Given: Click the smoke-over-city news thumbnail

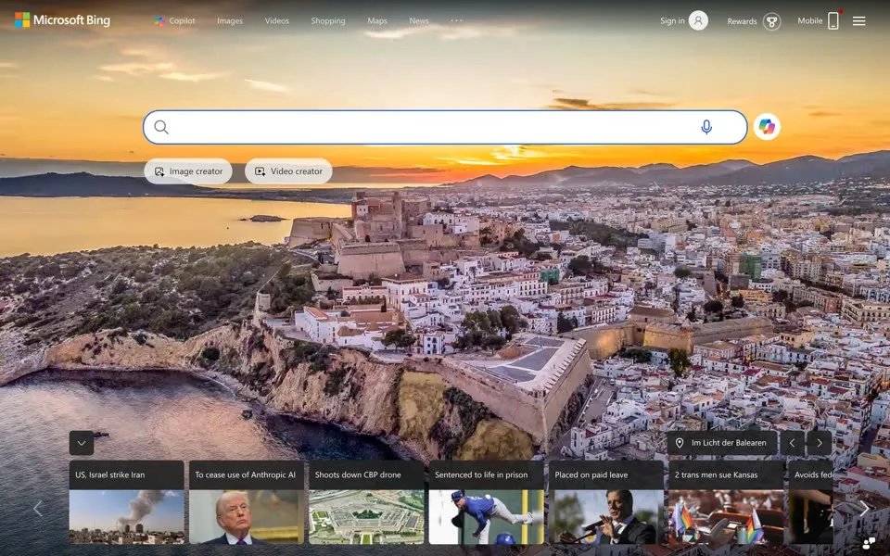Looking at the screenshot, I should tap(127, 517).
